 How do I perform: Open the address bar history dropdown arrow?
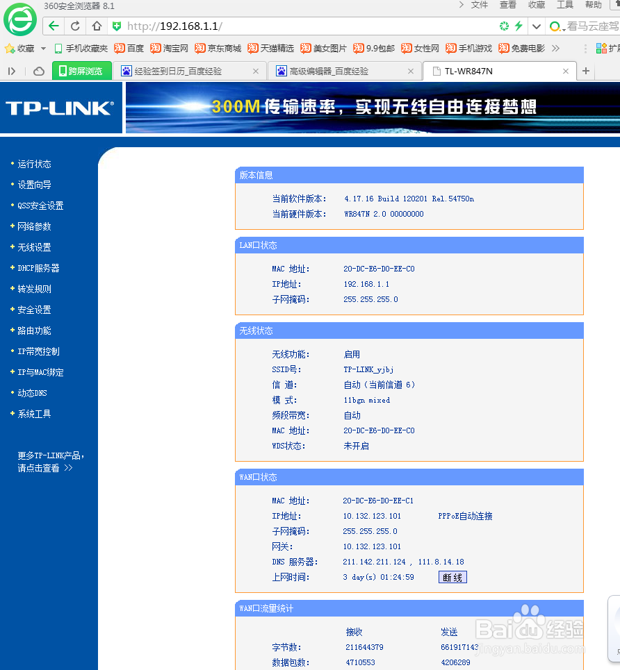tap(536, 26)
